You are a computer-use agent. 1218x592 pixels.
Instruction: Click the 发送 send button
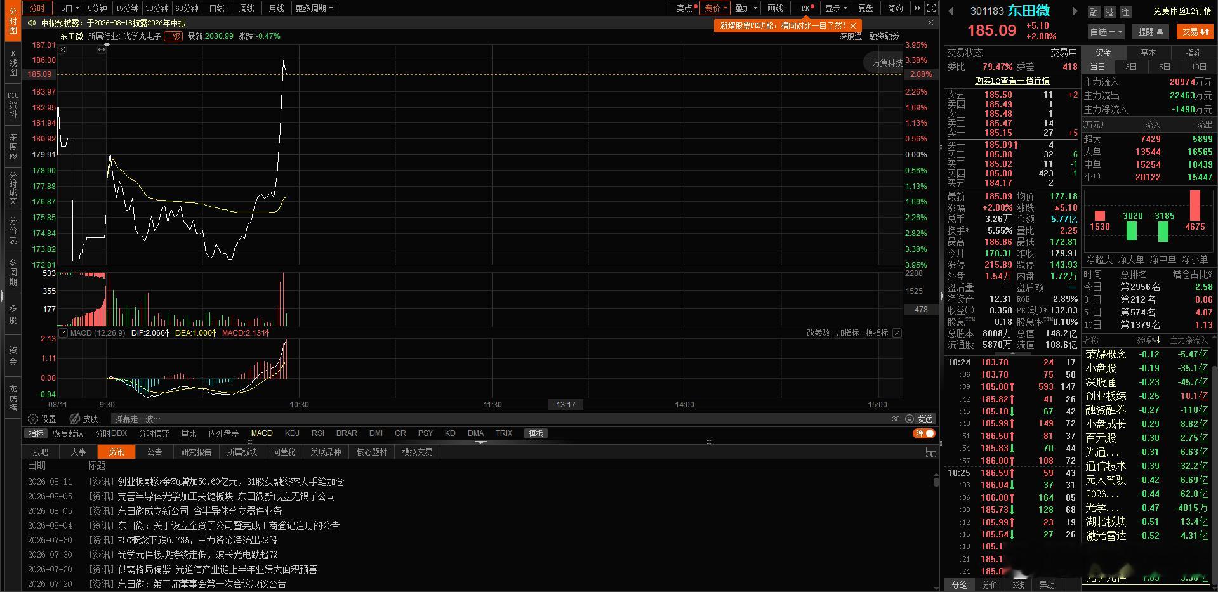click(925, 419)
